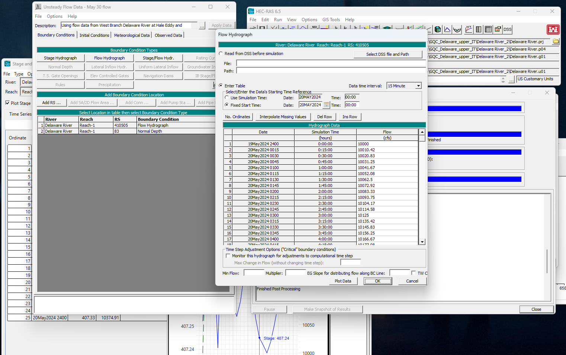Open GIS Tools menu in HEC-RAS

click(x=331, y=20)
